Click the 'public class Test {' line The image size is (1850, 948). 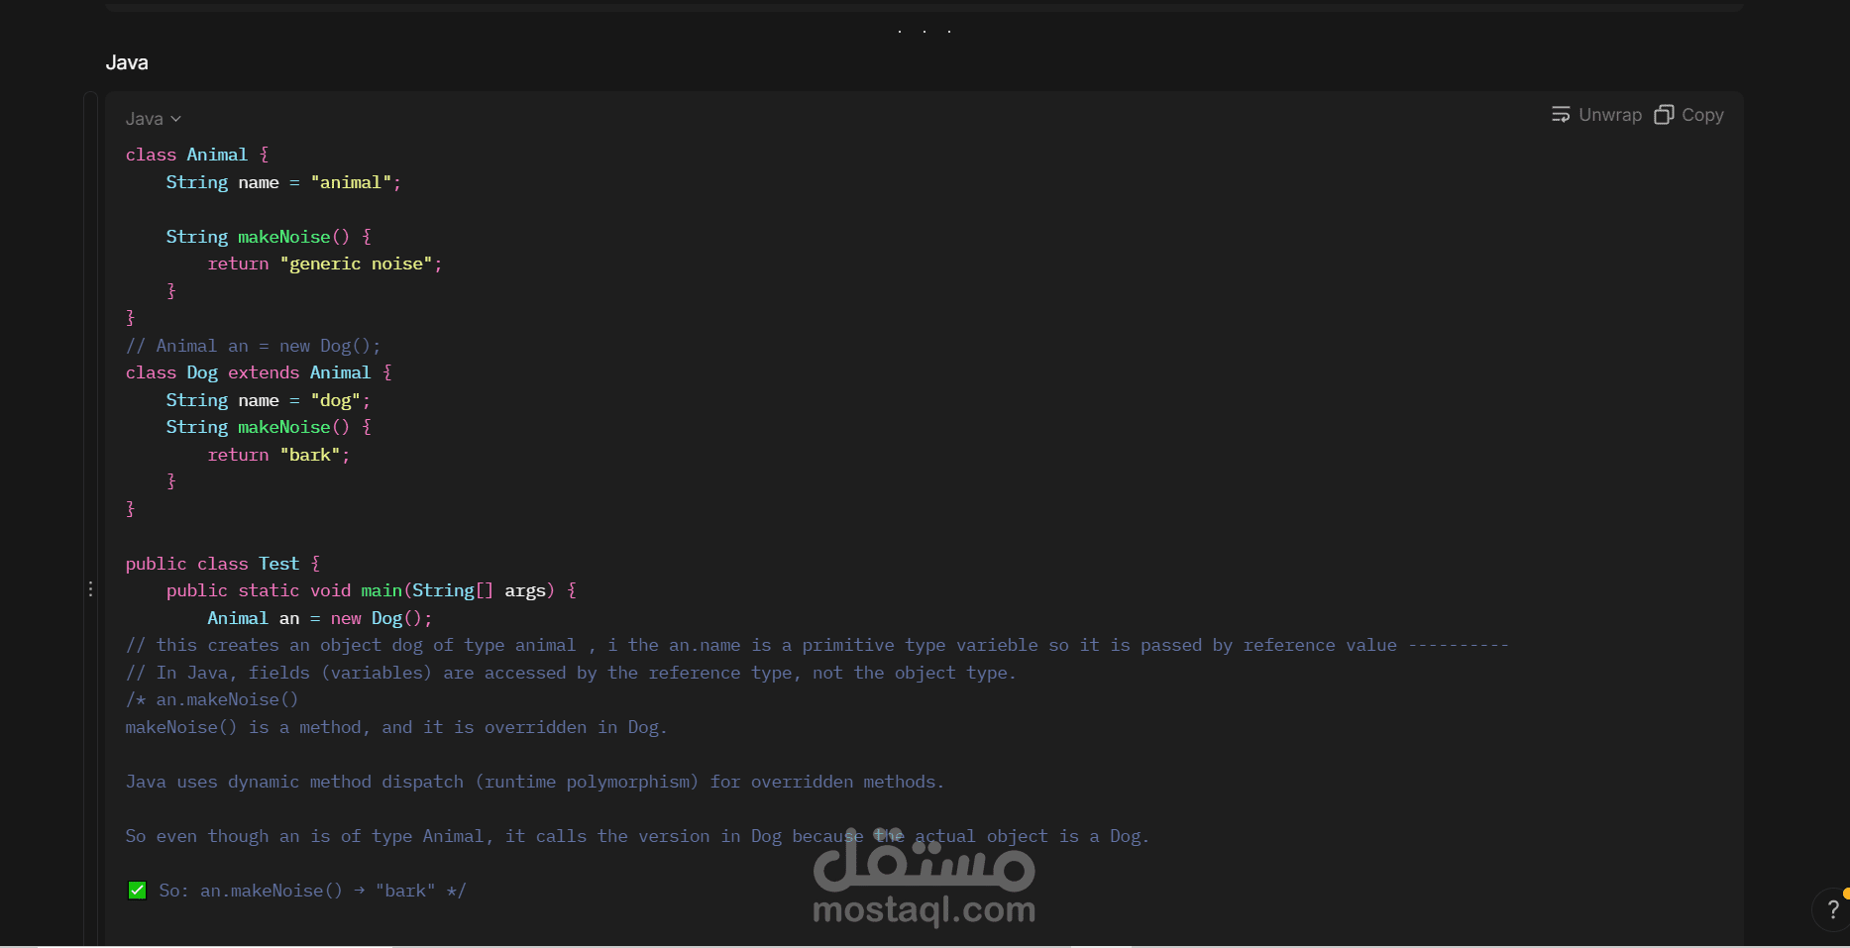[223, 564]
